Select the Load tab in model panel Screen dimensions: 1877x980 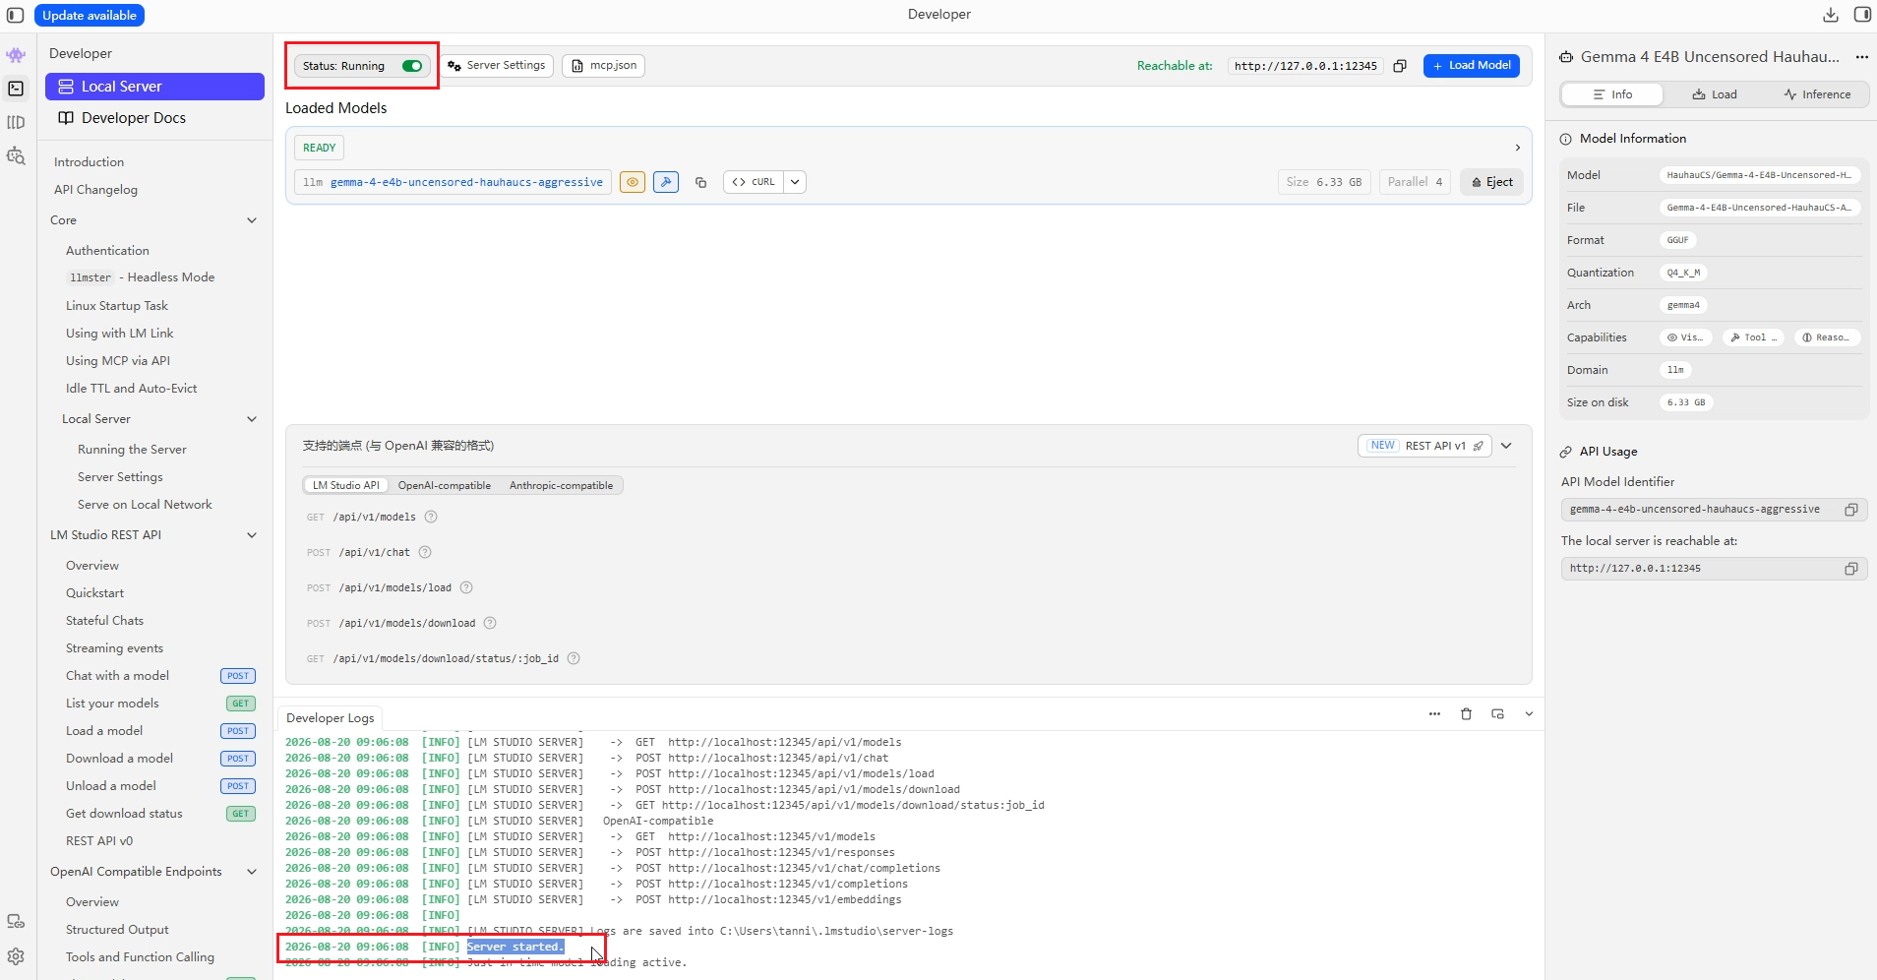[x=1715, y=94]
